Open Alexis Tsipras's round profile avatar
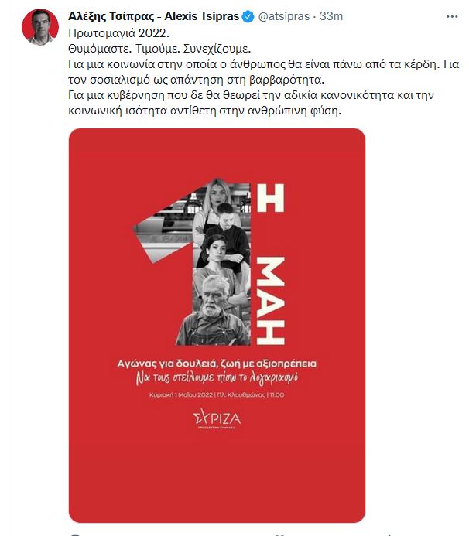This screenshot has width=469, height=536. tap(40, 27)
